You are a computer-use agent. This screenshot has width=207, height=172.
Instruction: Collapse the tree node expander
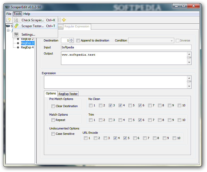8,30
